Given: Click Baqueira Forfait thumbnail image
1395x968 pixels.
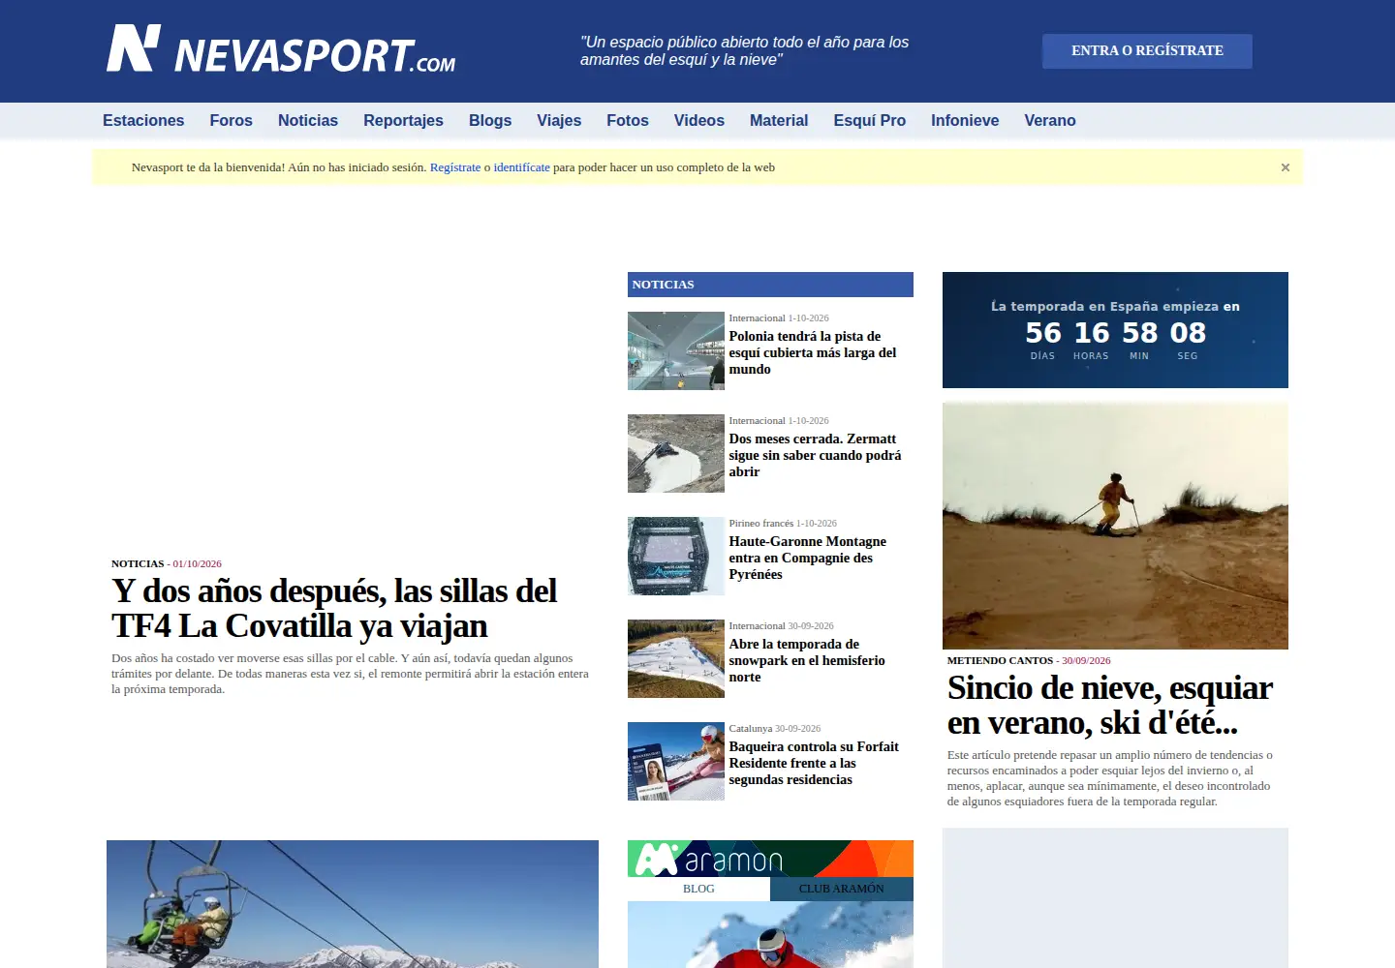Looking at the screenshot, I should [676, 761].
